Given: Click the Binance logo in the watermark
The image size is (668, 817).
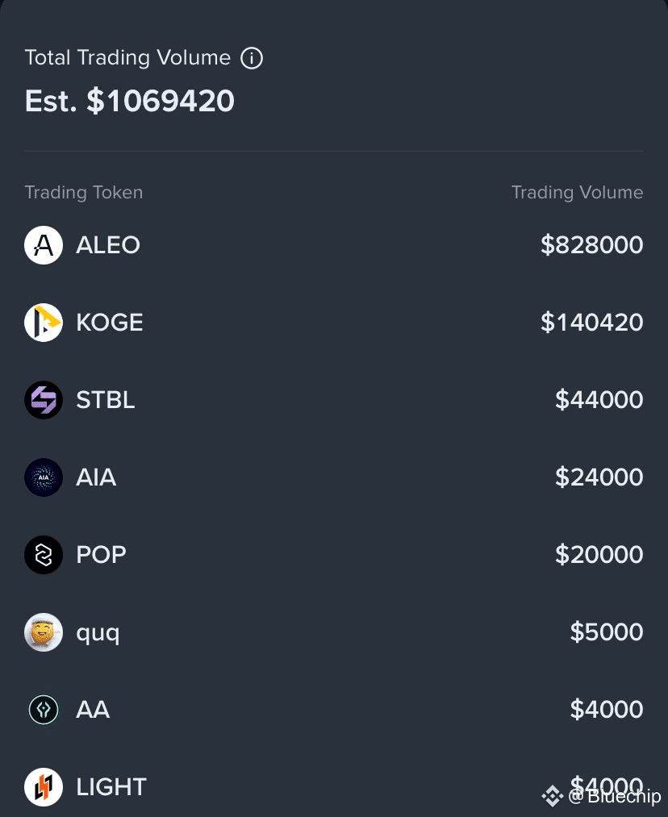Looking at the screenshot, I should [552, 797].
